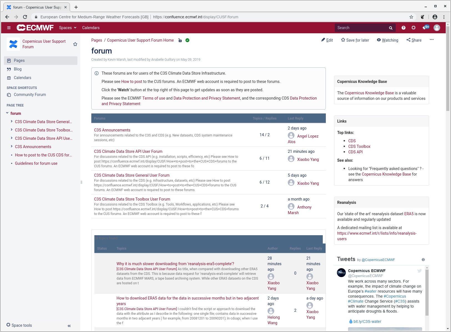
Task: Click the Copernicus ECMWF tweet avatar
Action: pos(341,273)
